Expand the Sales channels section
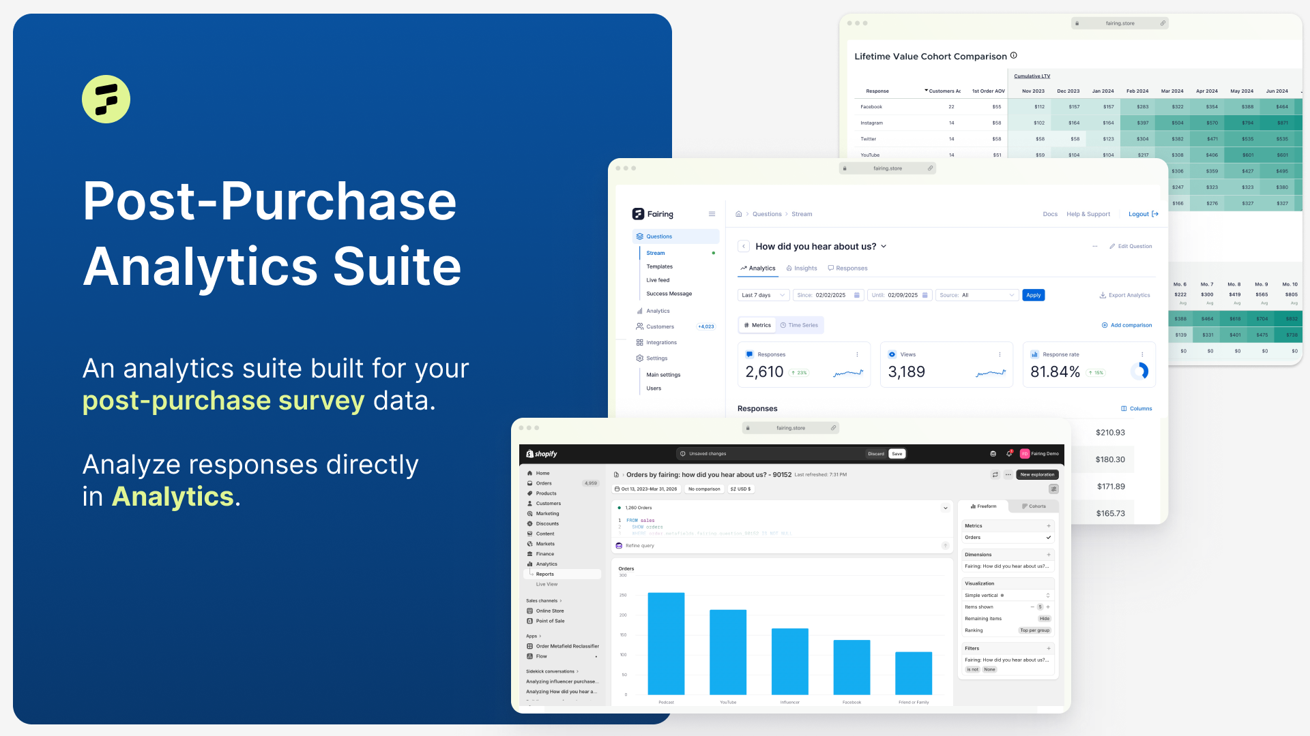This screenshot has width=1310, height=736. tap(544, 600)
